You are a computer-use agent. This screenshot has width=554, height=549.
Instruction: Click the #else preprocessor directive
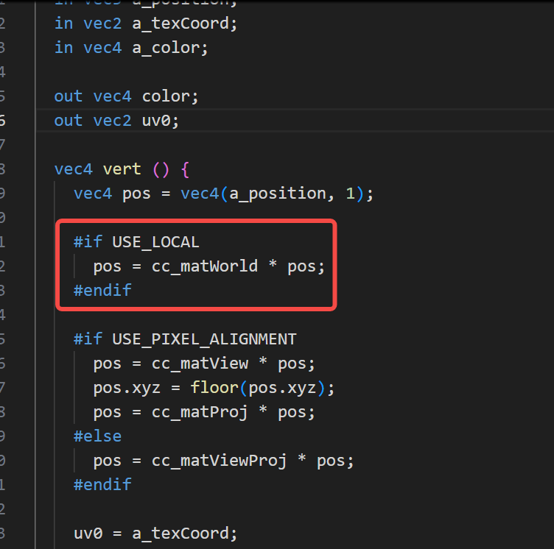coord(97,436)
